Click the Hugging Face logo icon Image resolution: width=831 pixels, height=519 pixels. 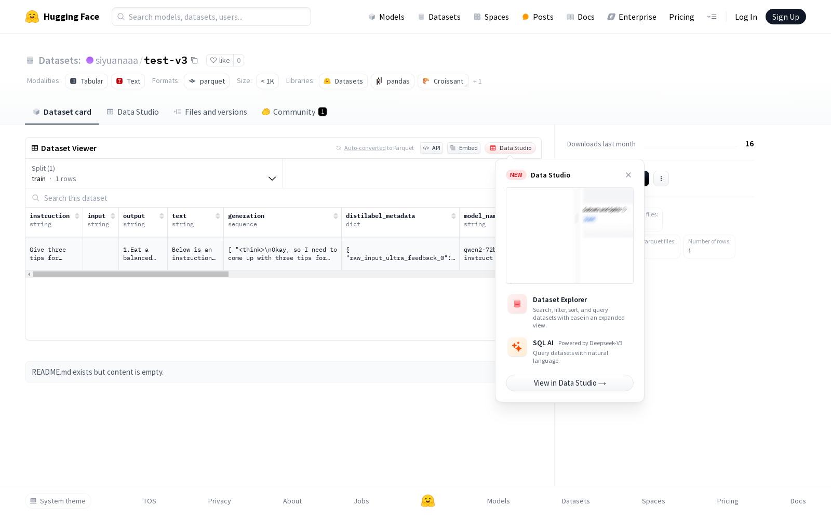(32, 17)
